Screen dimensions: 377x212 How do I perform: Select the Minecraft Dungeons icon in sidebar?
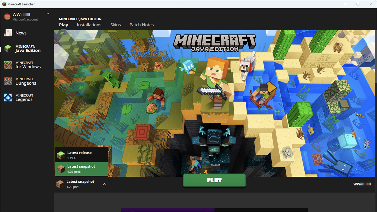tap(8, 81)
